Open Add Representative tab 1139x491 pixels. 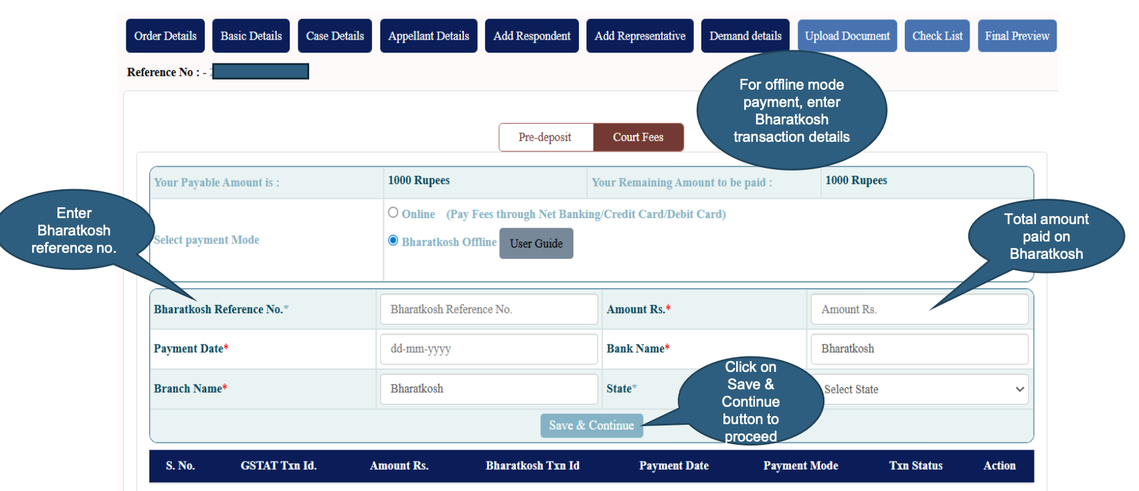coord(640,36)
